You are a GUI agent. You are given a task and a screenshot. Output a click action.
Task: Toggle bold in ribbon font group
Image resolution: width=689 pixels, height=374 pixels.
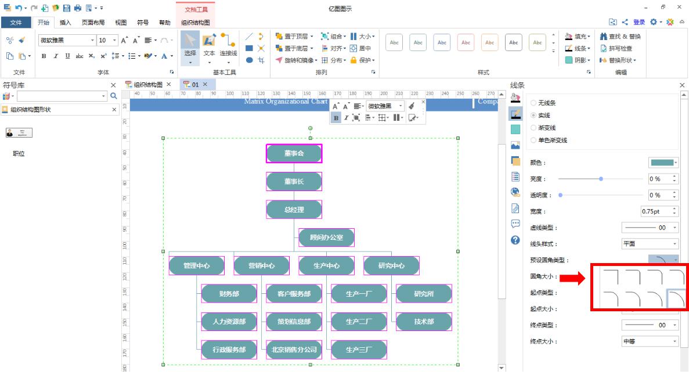(x=44, y=56)
